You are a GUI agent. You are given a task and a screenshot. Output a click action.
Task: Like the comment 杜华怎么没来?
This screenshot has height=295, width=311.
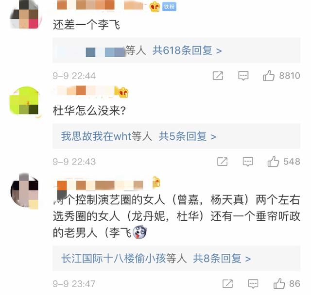(273, 162)
